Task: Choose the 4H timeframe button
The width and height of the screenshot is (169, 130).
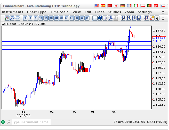Action: (x=67, y=18)
